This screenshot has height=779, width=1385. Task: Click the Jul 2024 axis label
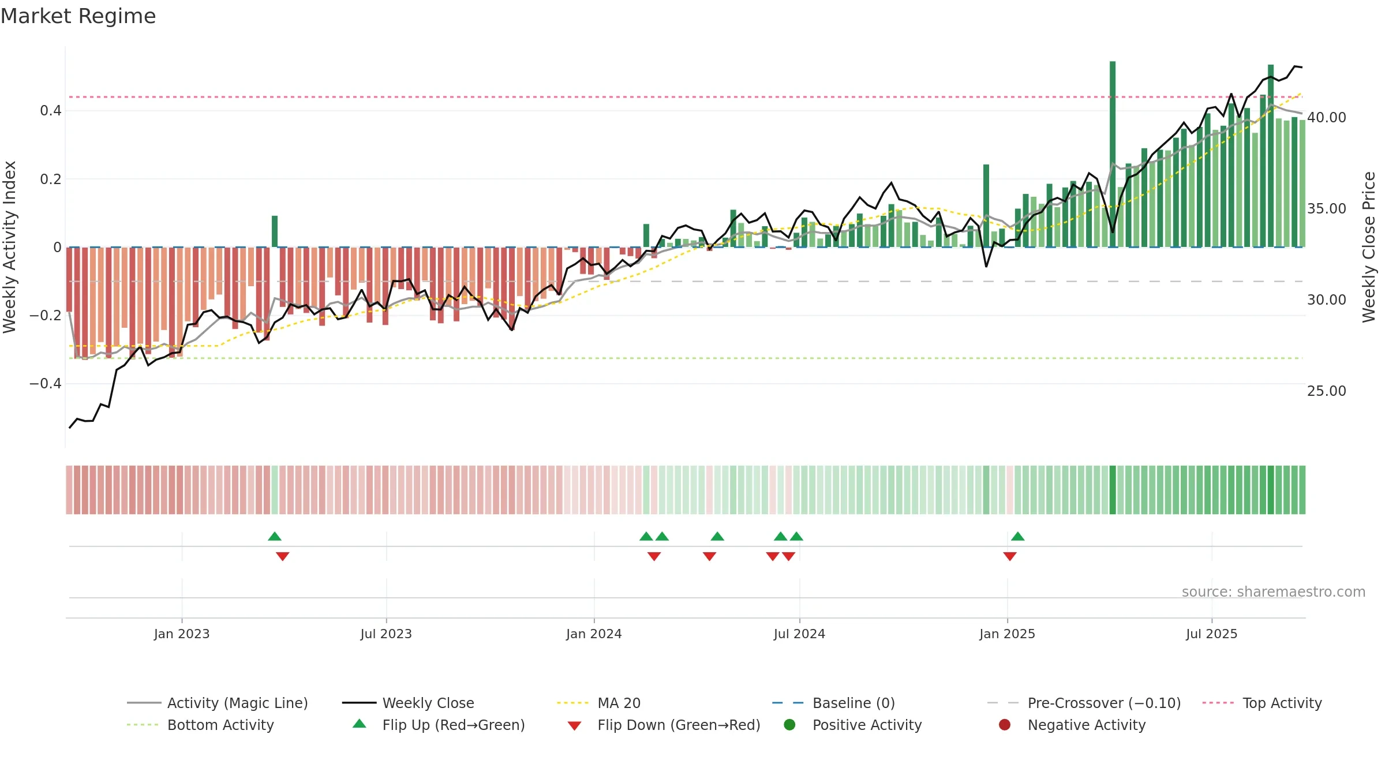coord(799,634)
